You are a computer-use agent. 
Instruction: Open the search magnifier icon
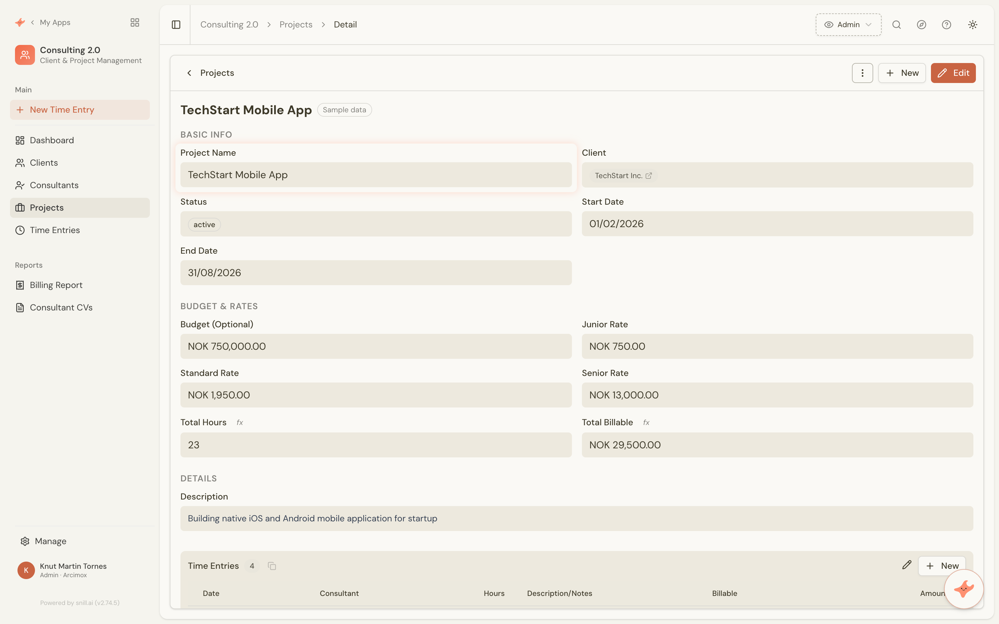click(x=896, y=25)
